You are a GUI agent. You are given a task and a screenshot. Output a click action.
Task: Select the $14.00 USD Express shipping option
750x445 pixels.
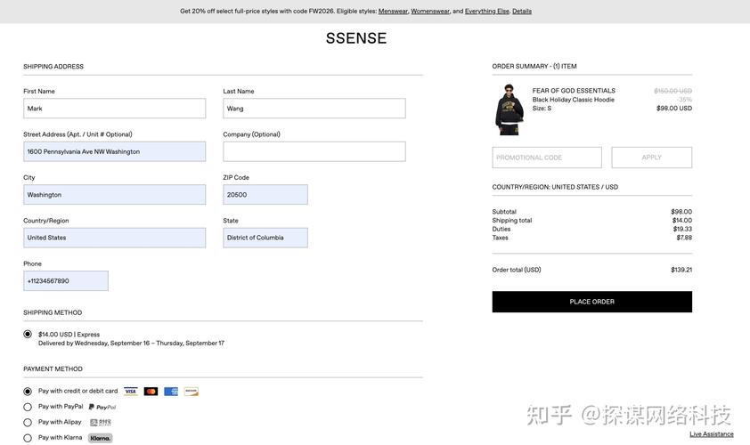click(28, 334)
